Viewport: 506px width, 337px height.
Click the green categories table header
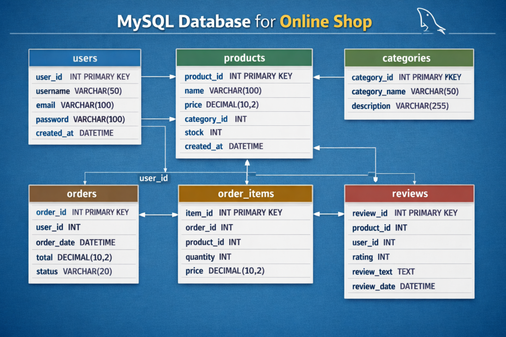409,58
